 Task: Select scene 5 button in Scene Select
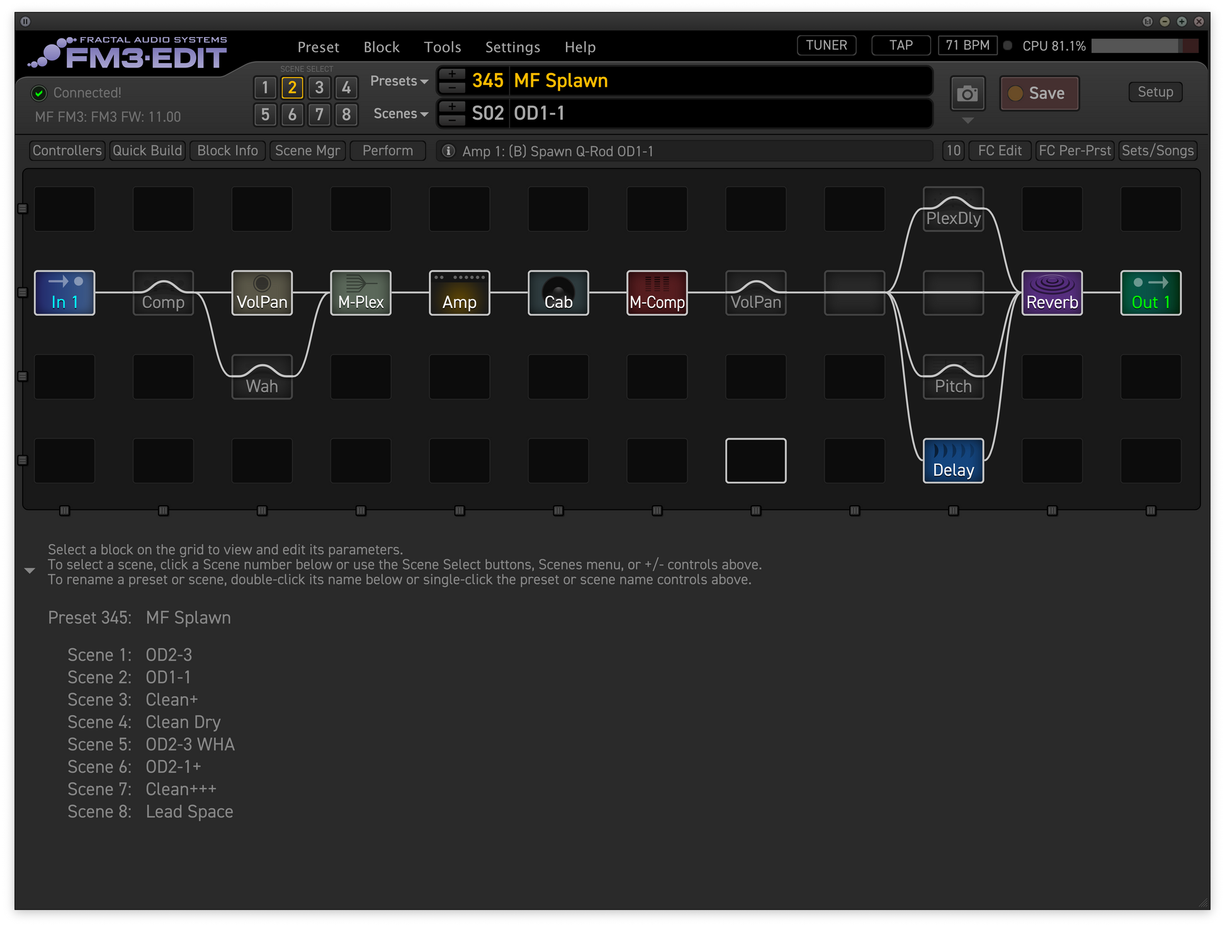265,115
